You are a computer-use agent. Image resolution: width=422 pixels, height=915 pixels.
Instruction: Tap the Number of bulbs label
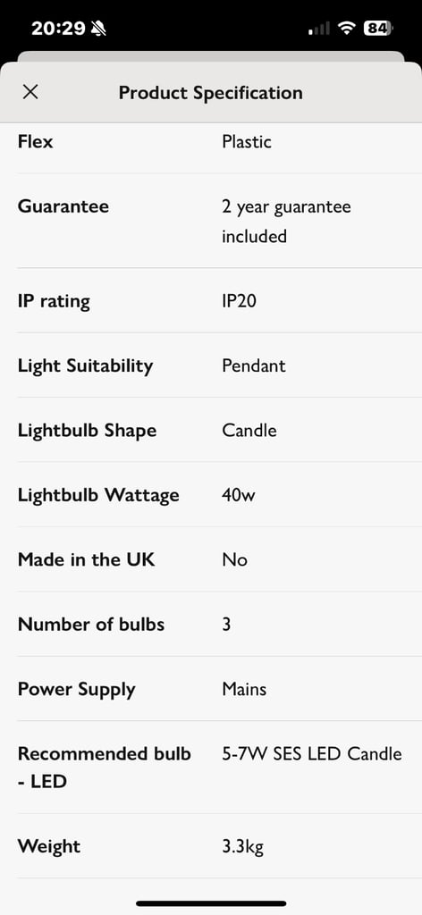91,625
